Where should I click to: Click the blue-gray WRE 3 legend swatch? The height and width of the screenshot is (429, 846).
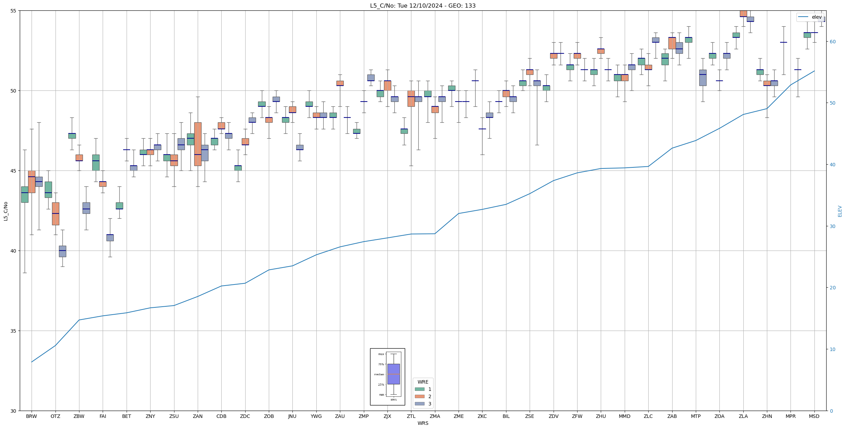[419, 404]
